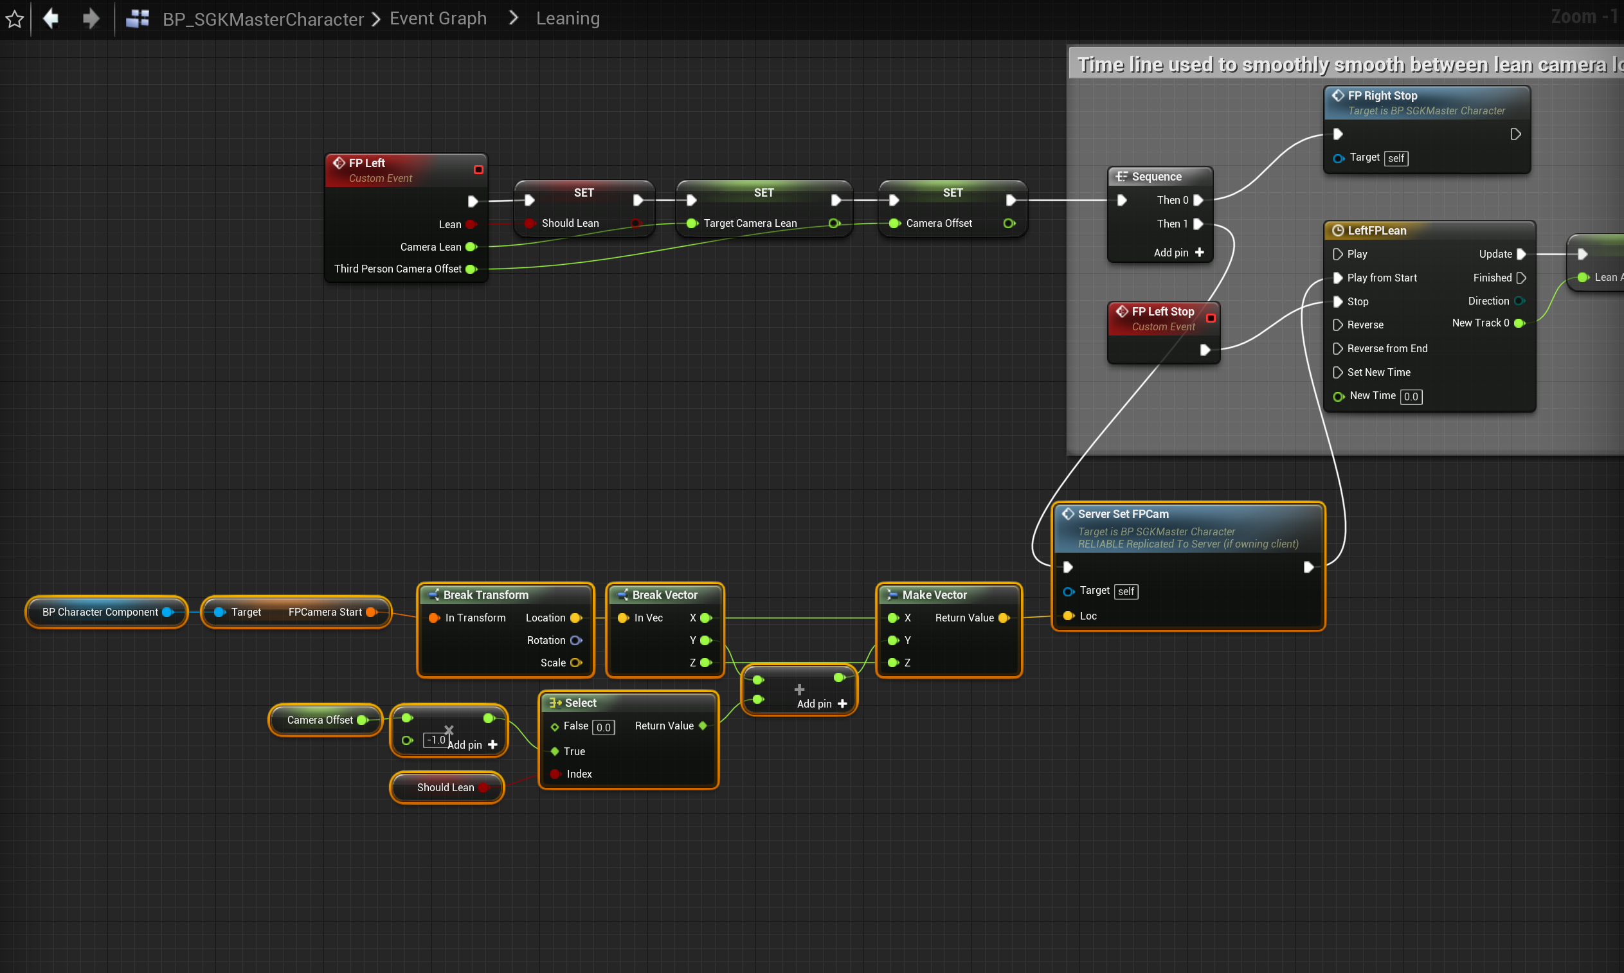Click the LeftFPLean timeline clock icon
The height and width of the screenshot is (973, 1624).
coord(1337,230)
